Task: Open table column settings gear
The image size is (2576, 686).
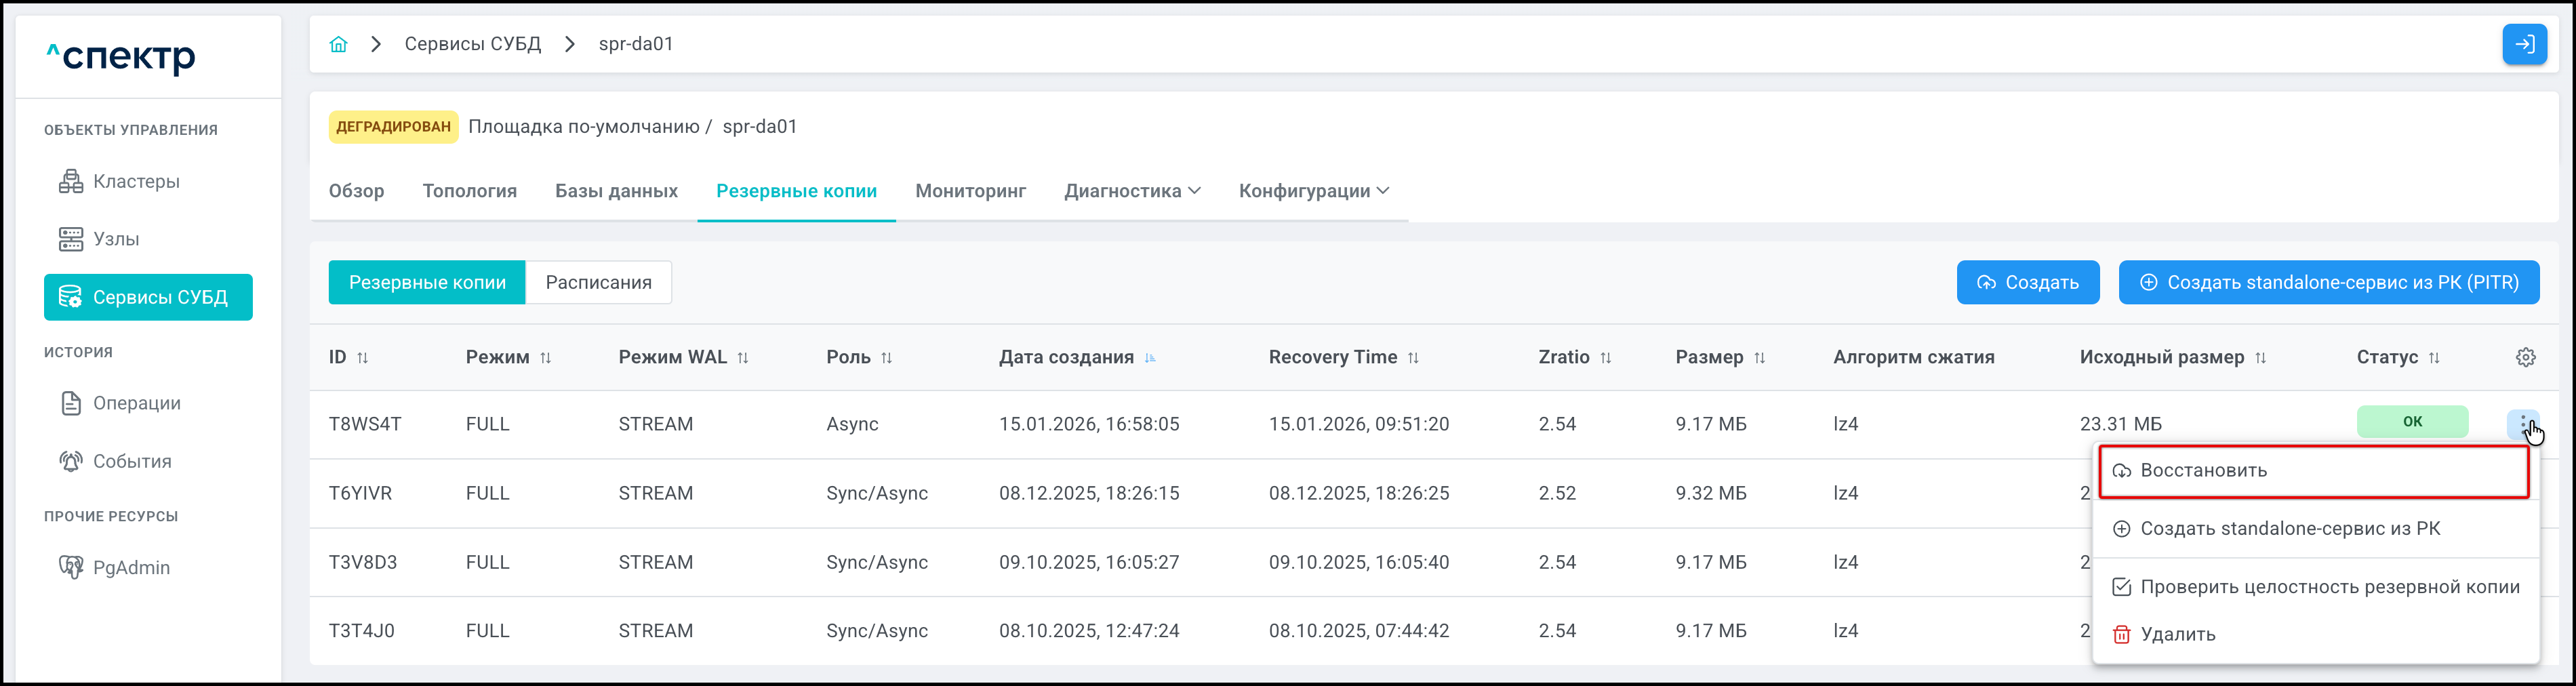Action: (2525, 357)
